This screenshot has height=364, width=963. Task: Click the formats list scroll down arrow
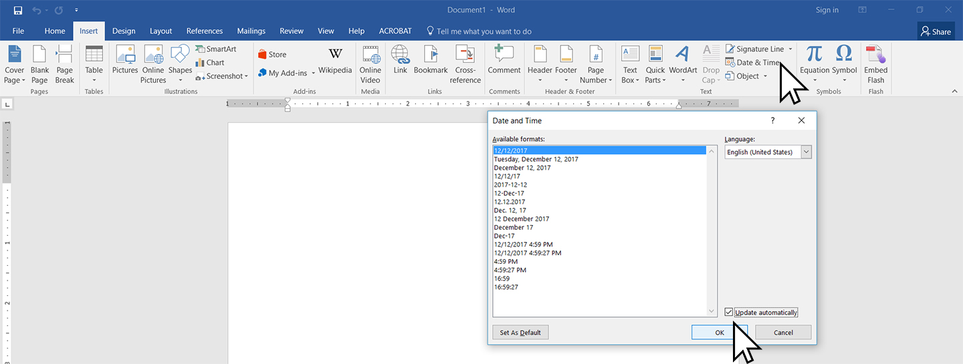[712, 311]
